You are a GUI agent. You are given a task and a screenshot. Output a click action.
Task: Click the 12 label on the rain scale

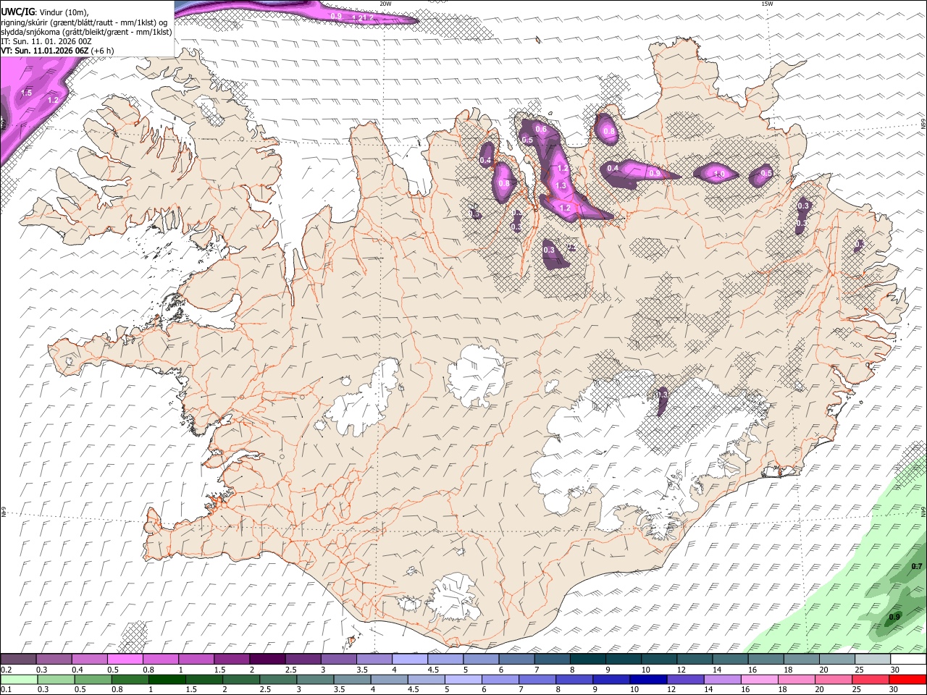(671, 689)
